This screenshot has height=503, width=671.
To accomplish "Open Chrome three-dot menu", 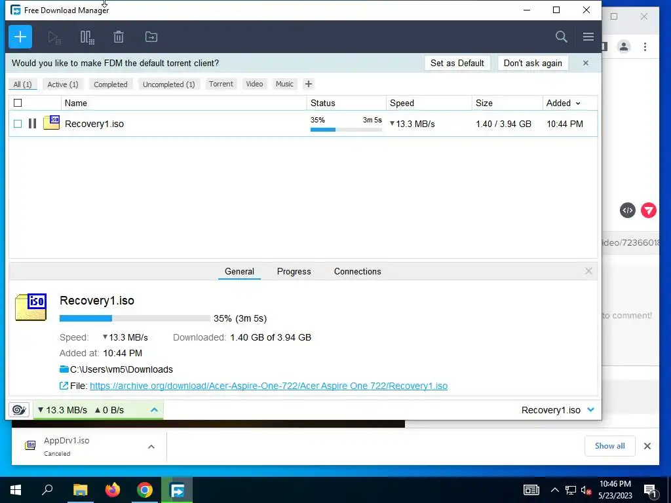I will pos(645,47).
